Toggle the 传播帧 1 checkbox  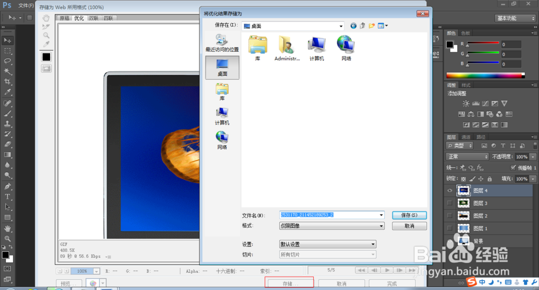[x=513, y=167]
